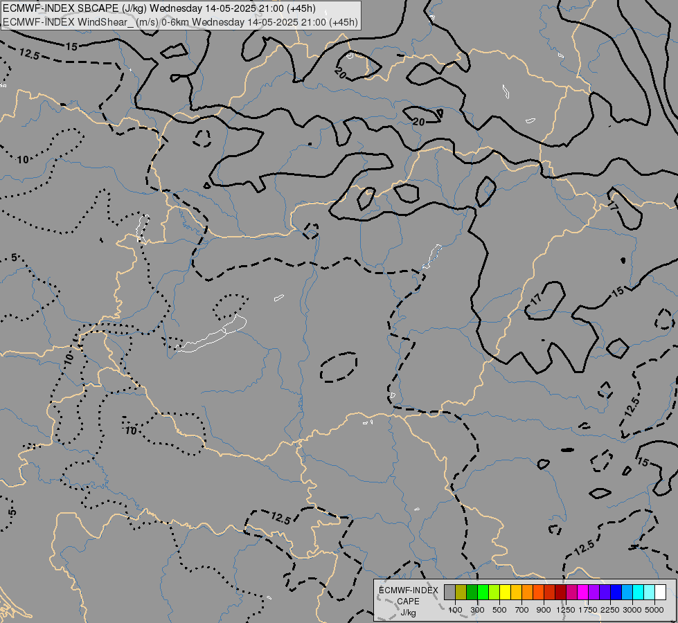Click the 'CAPE' legend label
Viewport: 678px width, 623px height.
point(408,602)
